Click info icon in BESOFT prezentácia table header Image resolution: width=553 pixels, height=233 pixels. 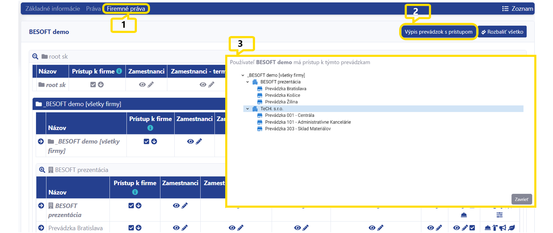(x=135, y=192)
